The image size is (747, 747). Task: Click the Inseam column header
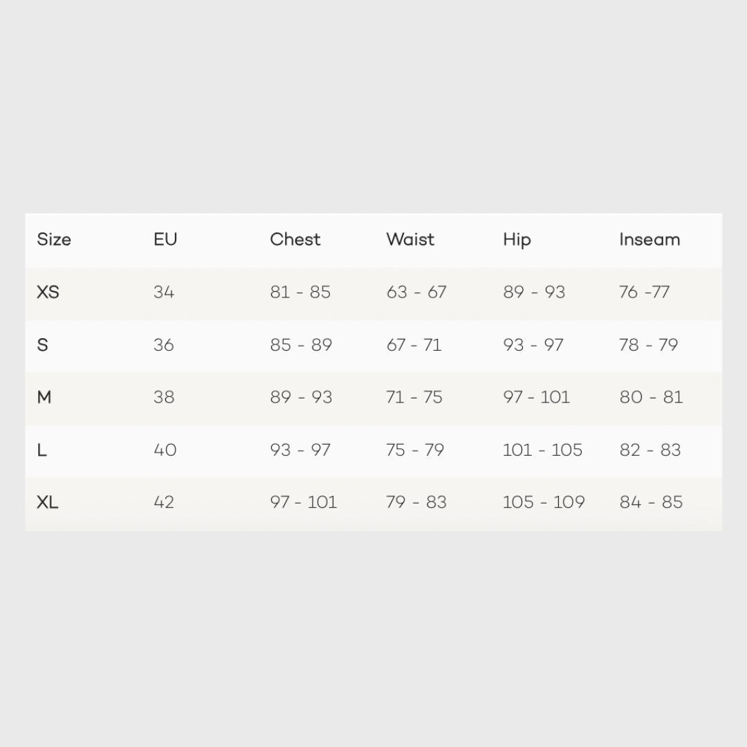click(649, 239)
